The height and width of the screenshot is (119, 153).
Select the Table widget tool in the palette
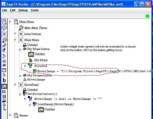4,70
